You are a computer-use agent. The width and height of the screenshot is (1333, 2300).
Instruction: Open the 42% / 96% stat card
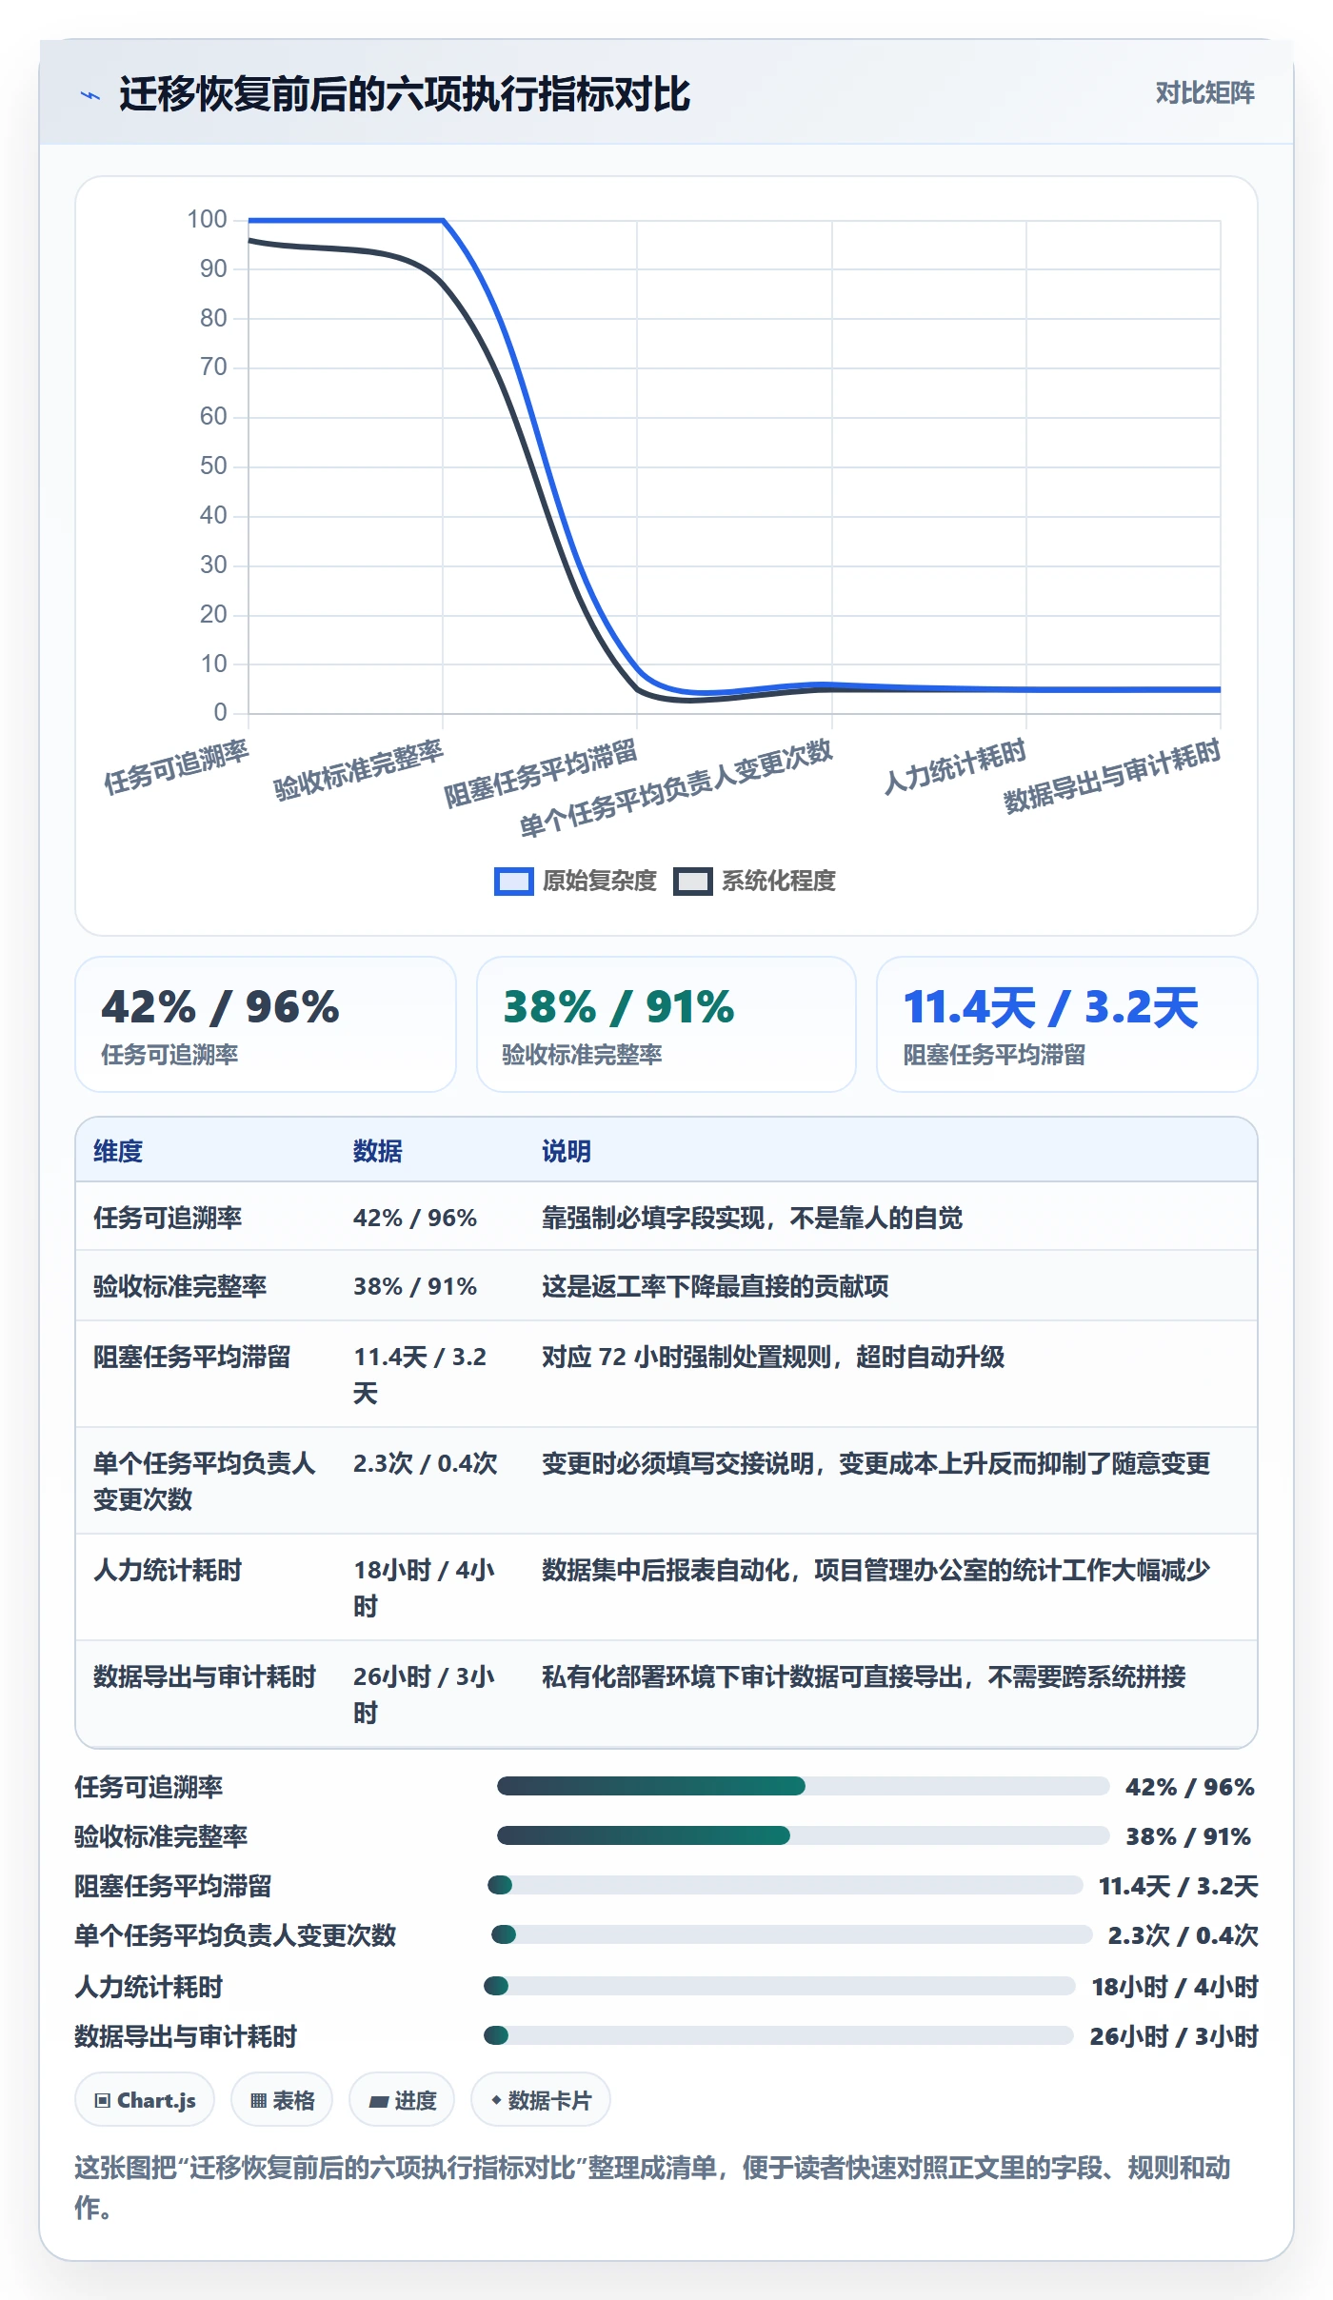coord(266,1024)
